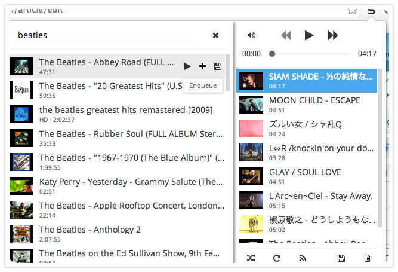The width and height of the screenshot is (398, 272).
Task: Click the Rubber Soul album thumbnail
Action: pyautogui.click(x=21, y=138)
